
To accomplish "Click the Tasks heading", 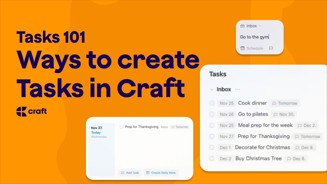I will [x=218, y=74].
